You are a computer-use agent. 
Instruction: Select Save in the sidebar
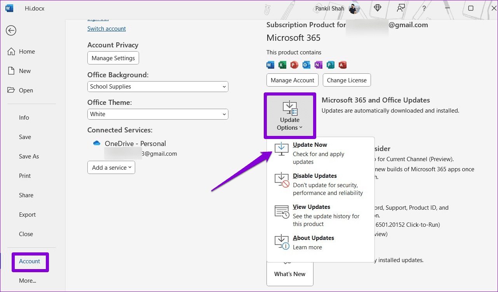(25, 137)
